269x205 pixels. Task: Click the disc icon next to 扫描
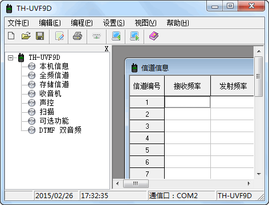(31, 112)
